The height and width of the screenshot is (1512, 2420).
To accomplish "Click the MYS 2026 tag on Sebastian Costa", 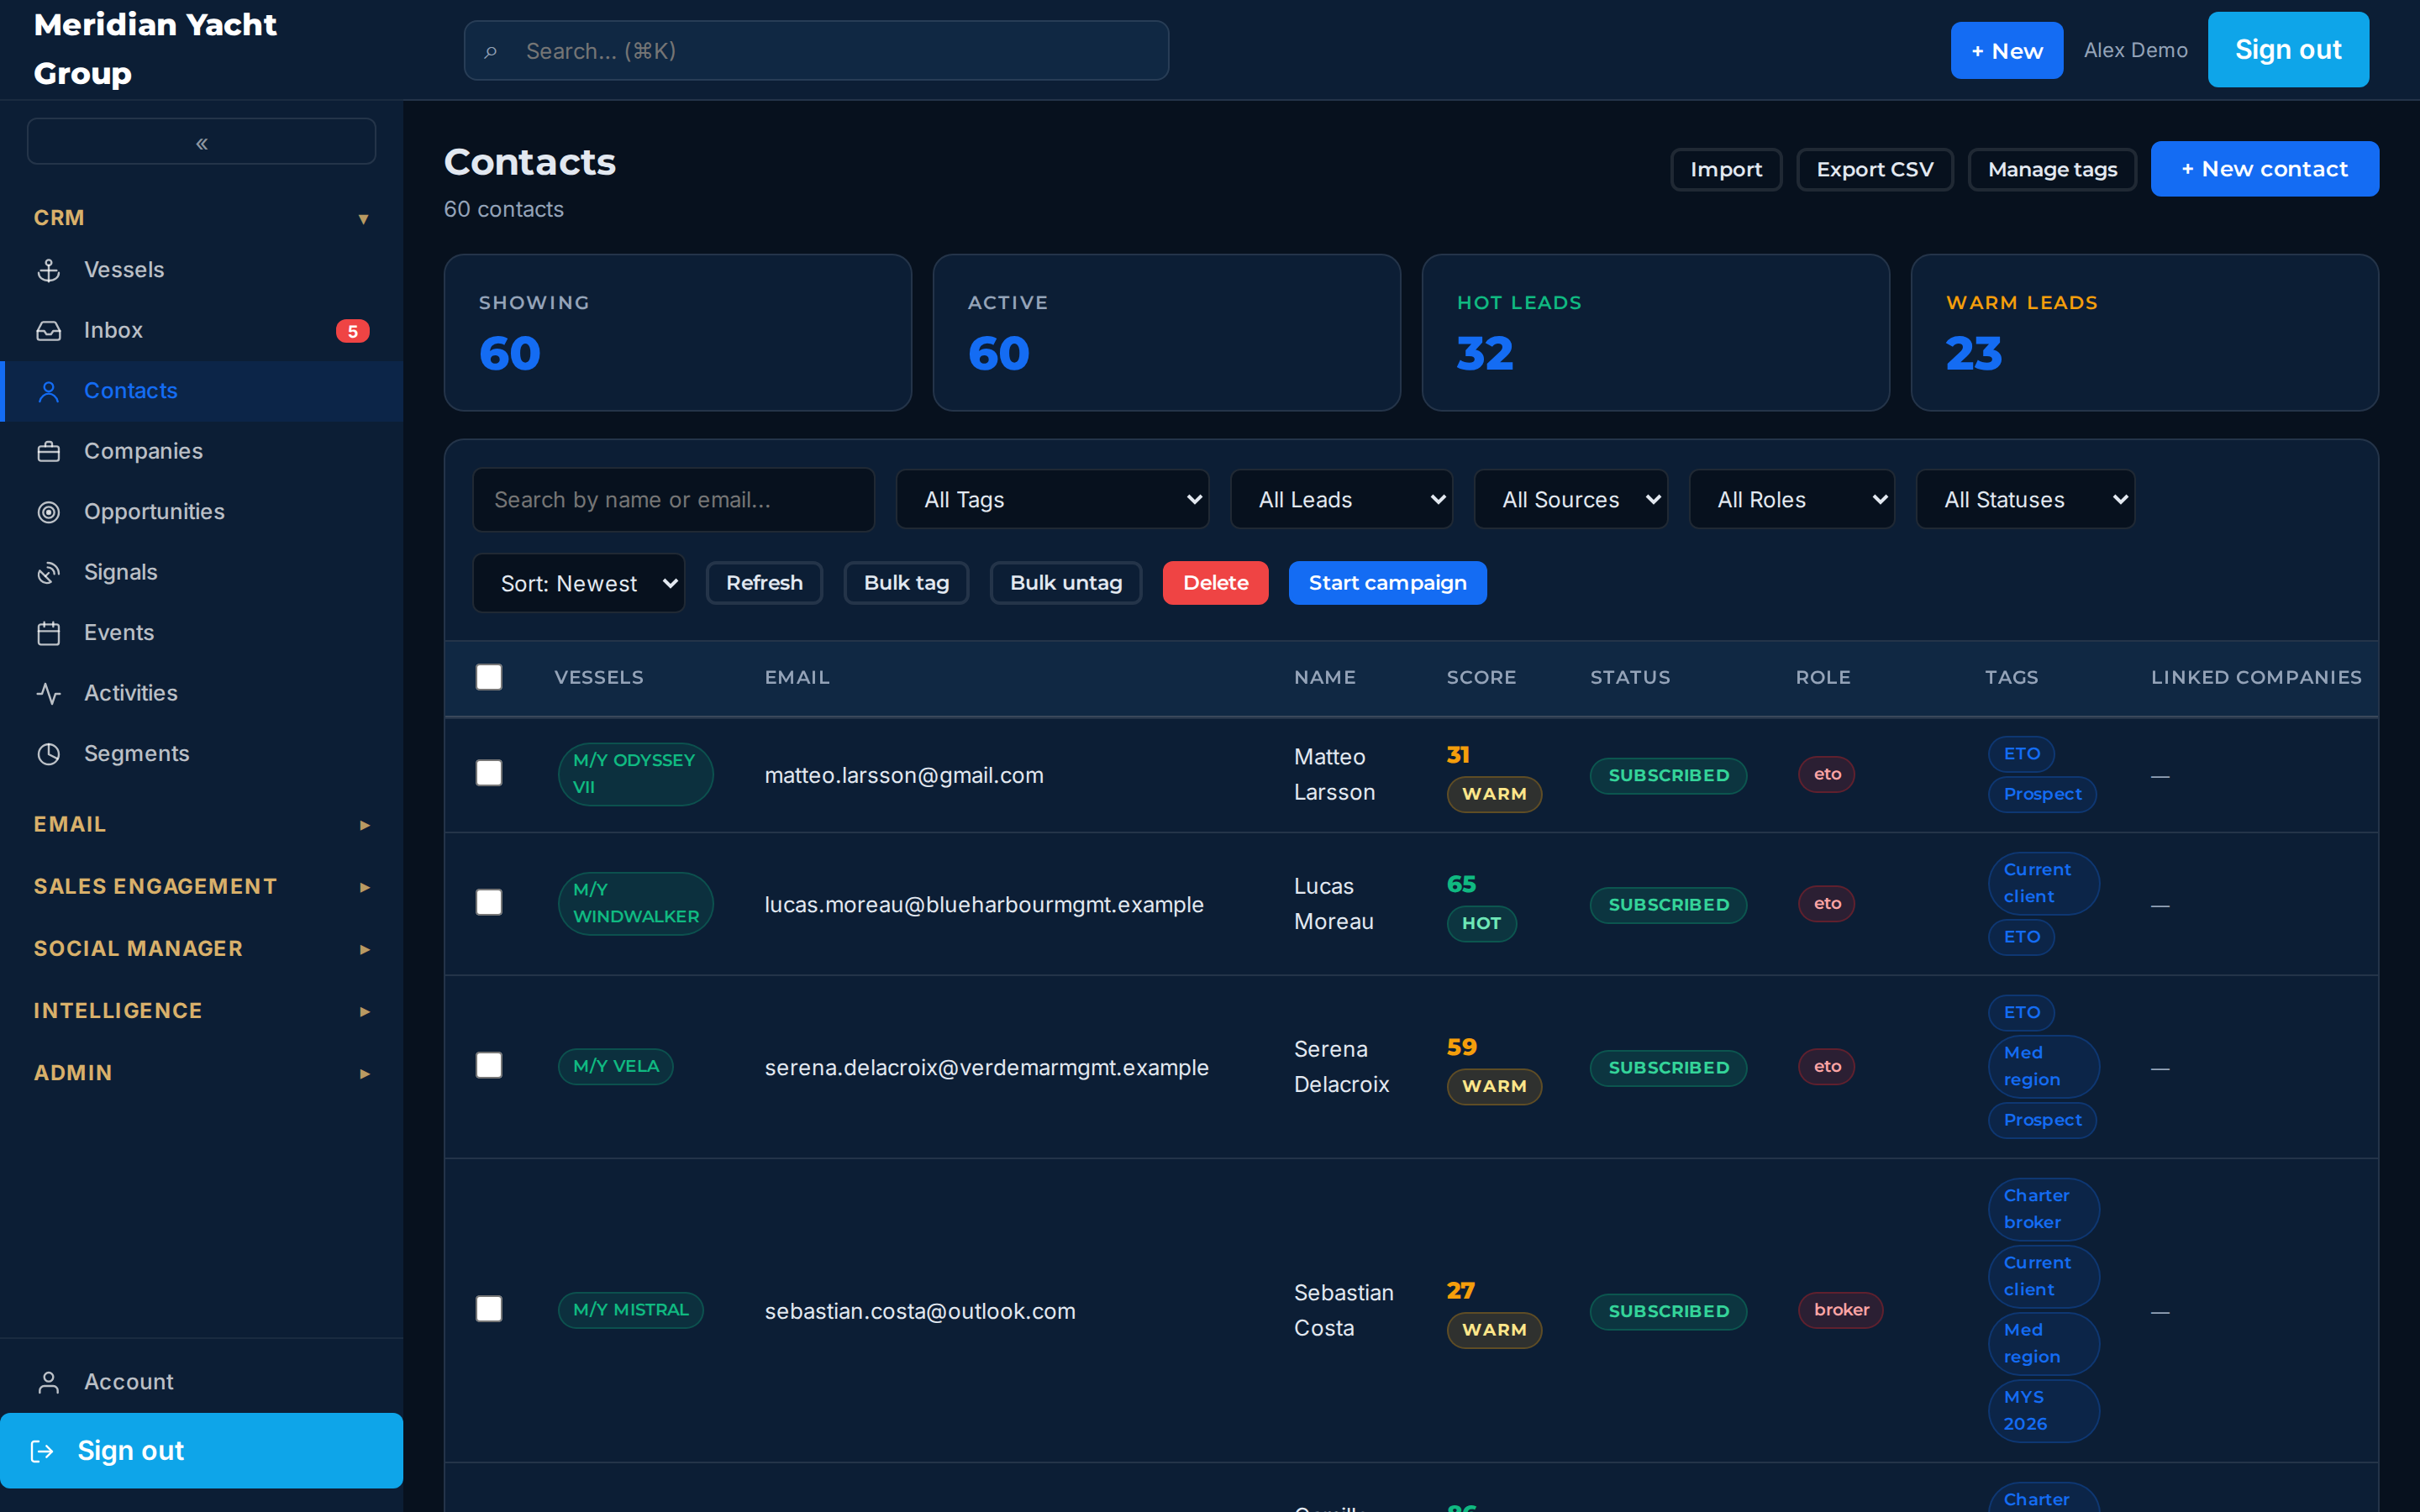I will 2043,1410.
